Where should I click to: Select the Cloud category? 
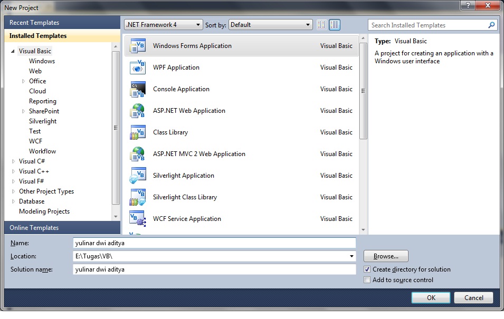(37, 91)
